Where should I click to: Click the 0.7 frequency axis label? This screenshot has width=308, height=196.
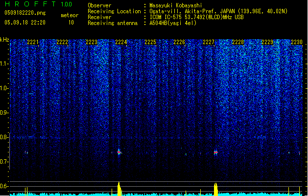[x=4, y=162]
